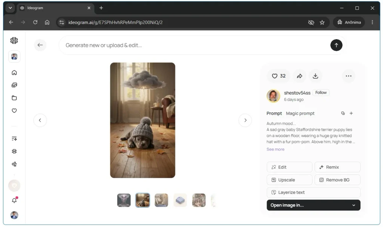383x227 pixels.
Task: Bookmark this page with the star
Action: [322, 22]
